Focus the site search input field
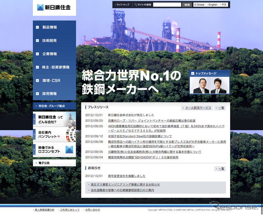 click(x=167, y=5)
